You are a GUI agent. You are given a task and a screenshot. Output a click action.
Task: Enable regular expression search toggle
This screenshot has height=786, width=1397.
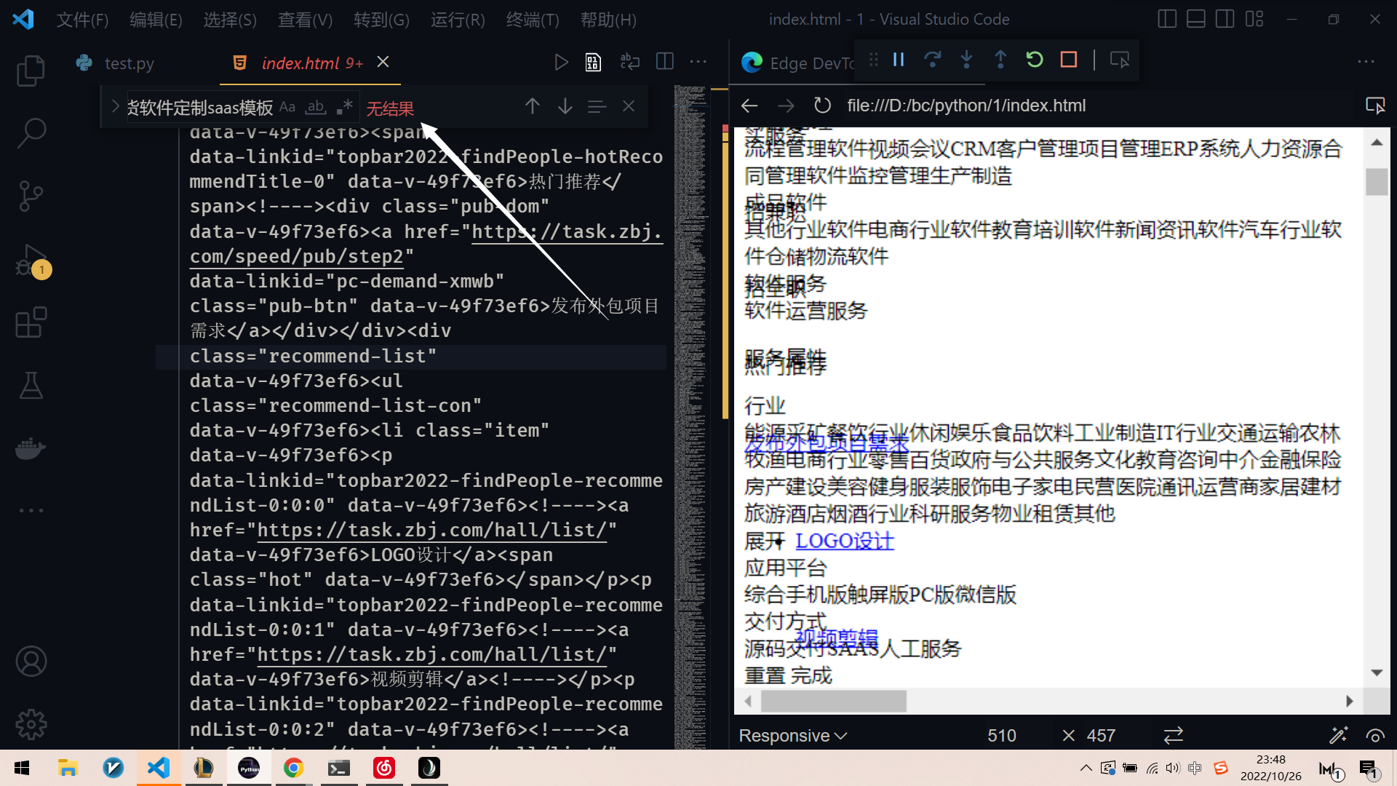(345, 108)
